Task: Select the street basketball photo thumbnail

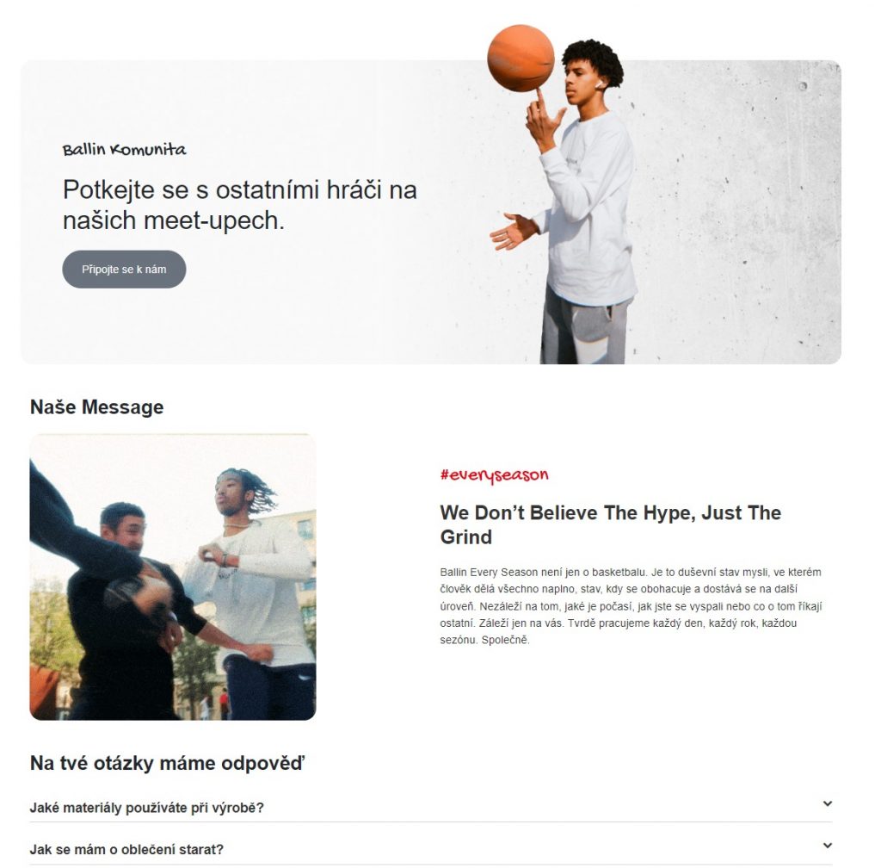Action: [172, 577]
